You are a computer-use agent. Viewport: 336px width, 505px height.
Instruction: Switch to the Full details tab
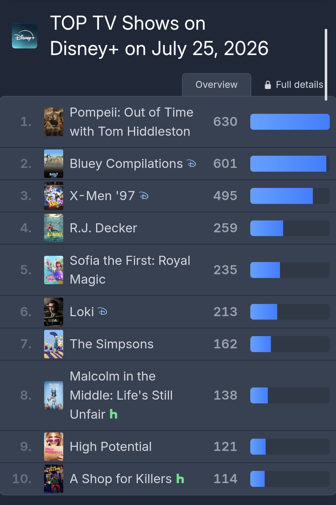click(294, 85)
